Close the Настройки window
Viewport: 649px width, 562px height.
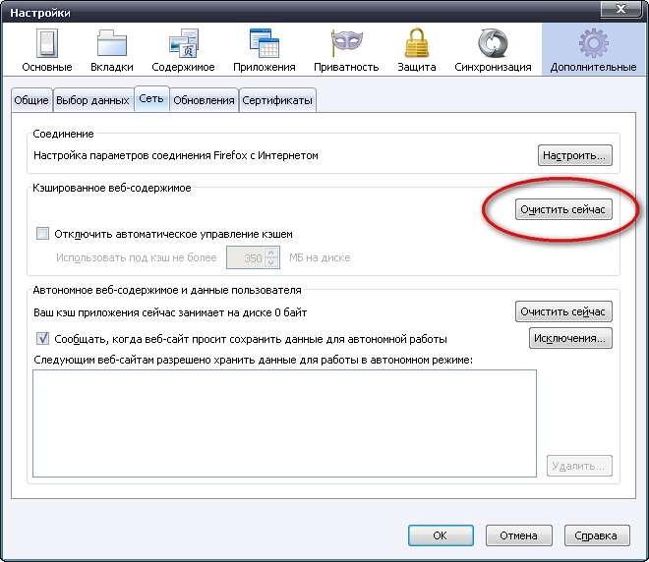620,9
